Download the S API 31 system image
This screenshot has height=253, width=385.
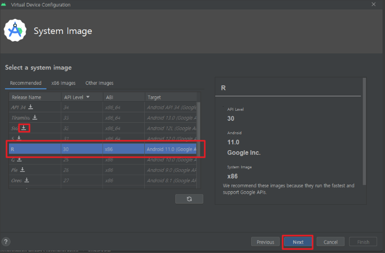[x=19, y=138]
